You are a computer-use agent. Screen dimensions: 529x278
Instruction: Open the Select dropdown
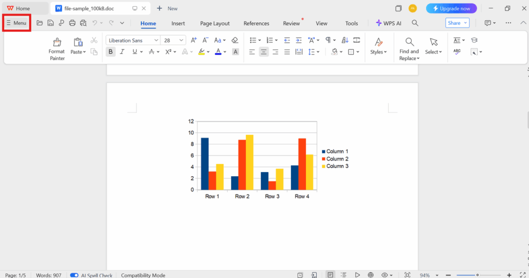[433, 46]
